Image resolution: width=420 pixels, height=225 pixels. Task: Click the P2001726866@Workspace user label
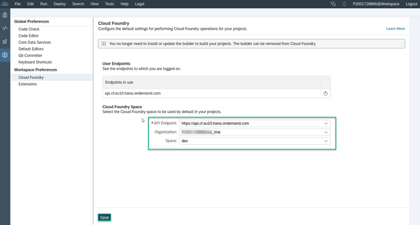click(376, 4)
